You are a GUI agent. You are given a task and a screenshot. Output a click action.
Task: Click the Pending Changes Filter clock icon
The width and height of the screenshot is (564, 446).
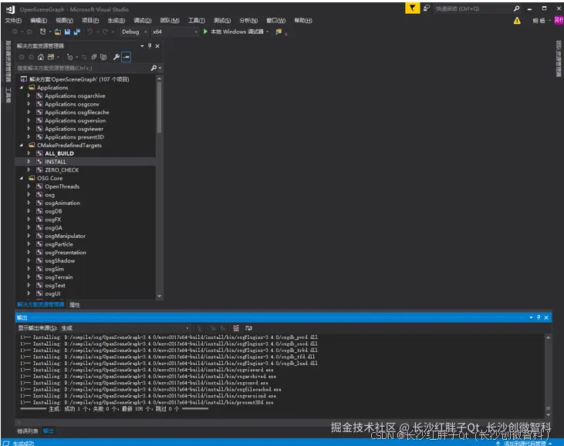(x=69, y=57)
